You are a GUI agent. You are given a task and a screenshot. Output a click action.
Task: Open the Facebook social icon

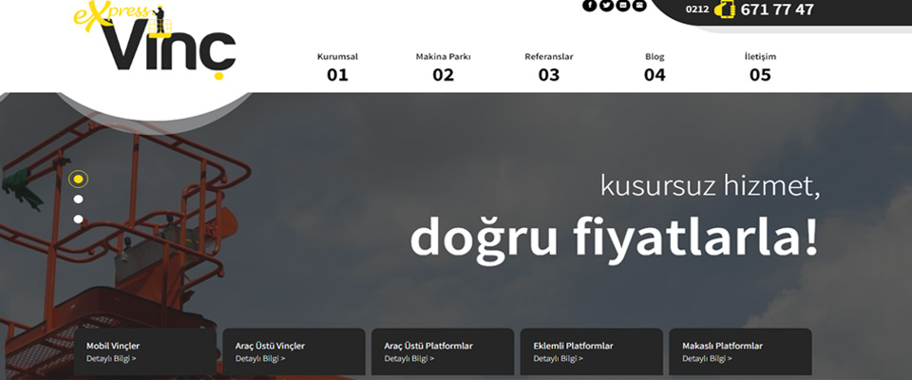coord(590,6)
